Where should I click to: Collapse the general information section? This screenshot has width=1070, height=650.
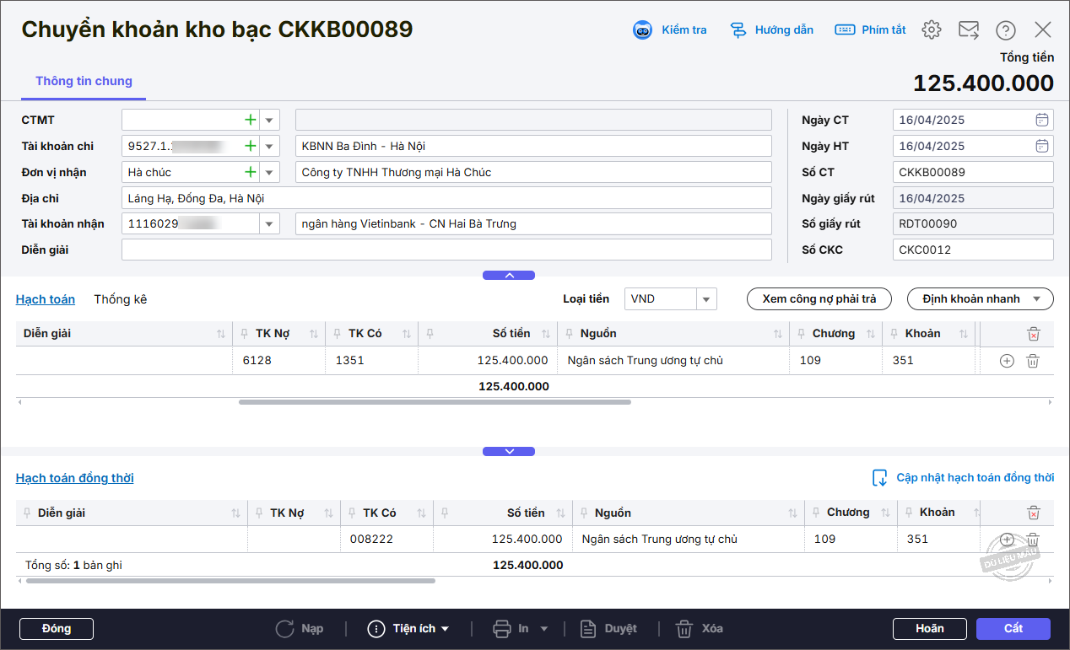click(508, 276)
